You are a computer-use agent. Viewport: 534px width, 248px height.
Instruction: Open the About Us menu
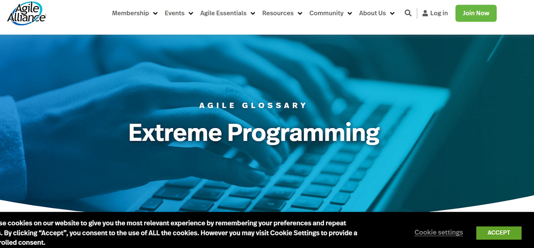click(x=372, y=13)
